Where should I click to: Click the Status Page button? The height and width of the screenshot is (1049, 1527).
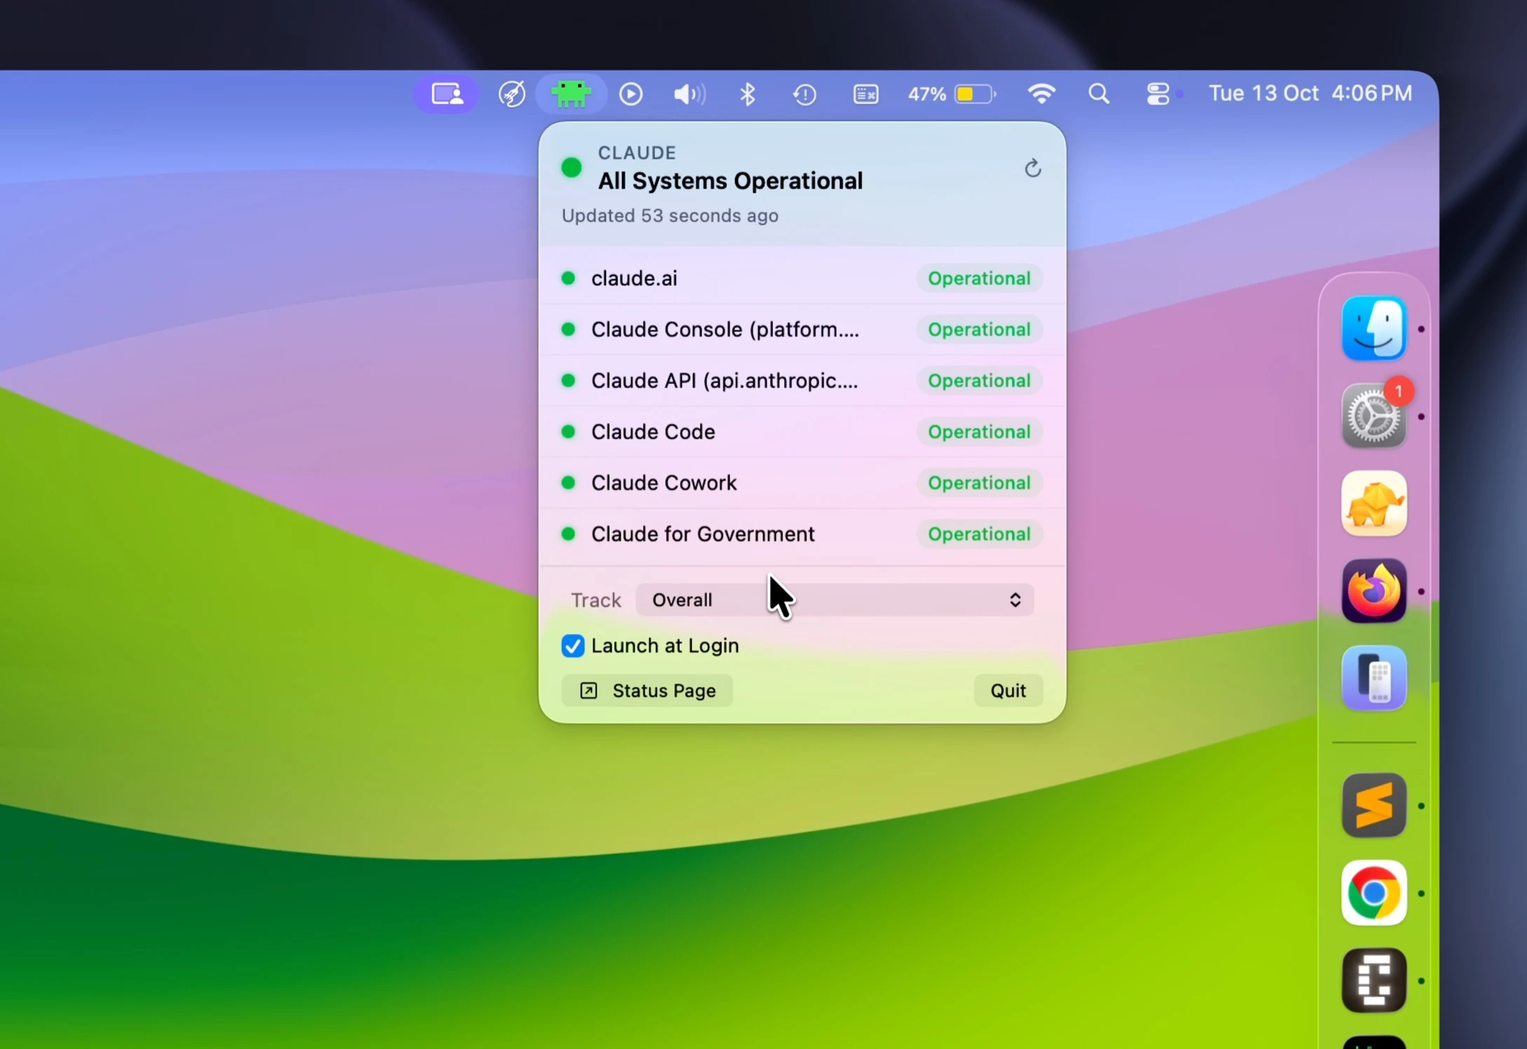click(x=647, y=690)
